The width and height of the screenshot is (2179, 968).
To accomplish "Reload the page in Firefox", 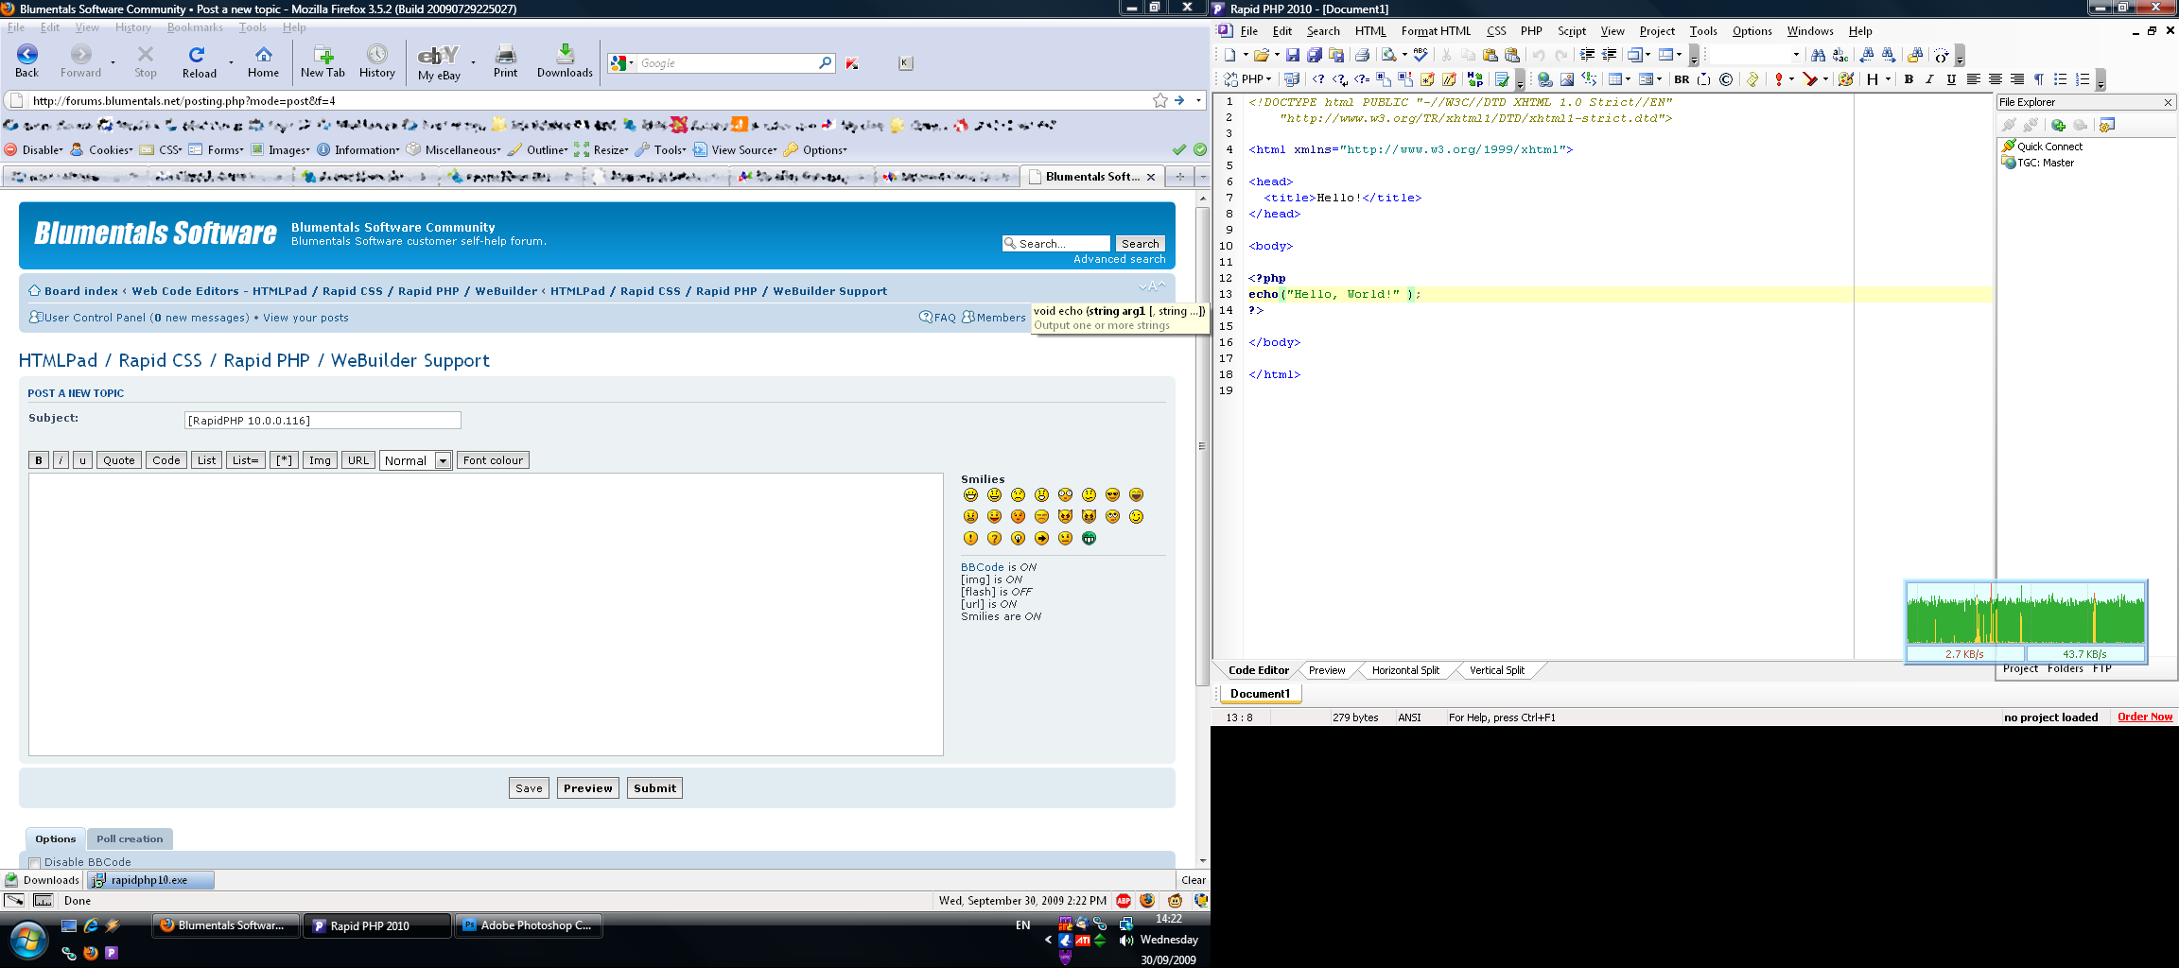I will click(x=199, y=61).
